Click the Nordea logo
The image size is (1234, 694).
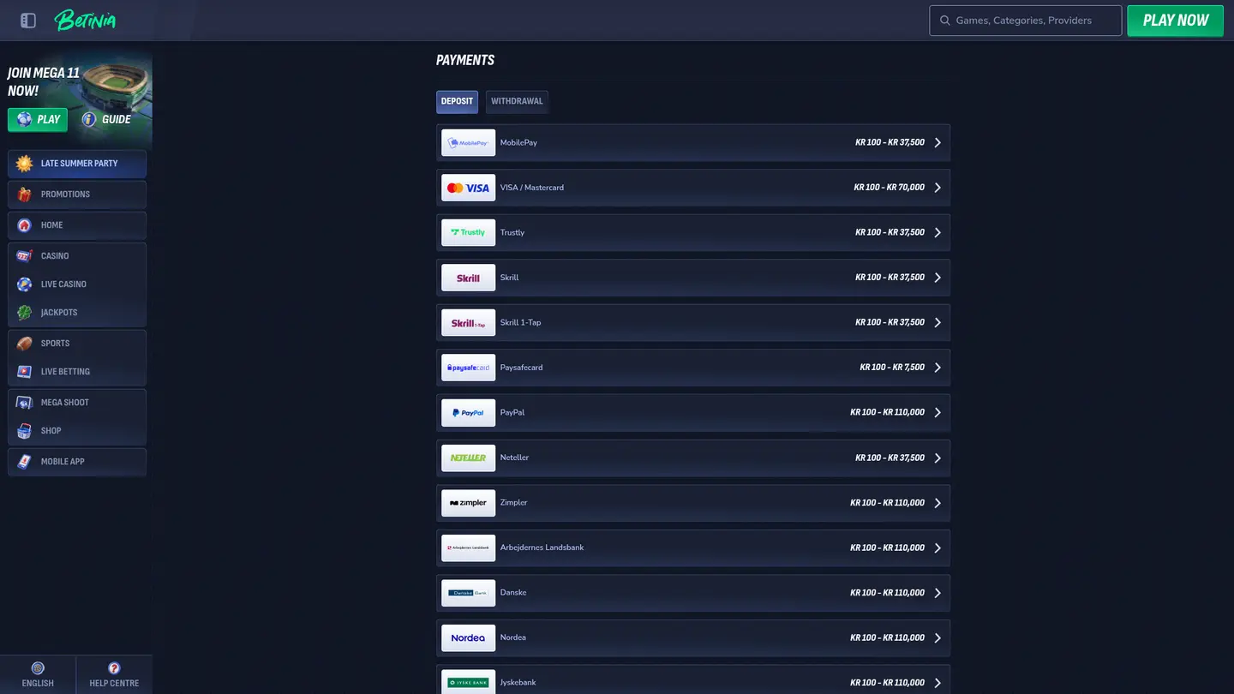468,638
